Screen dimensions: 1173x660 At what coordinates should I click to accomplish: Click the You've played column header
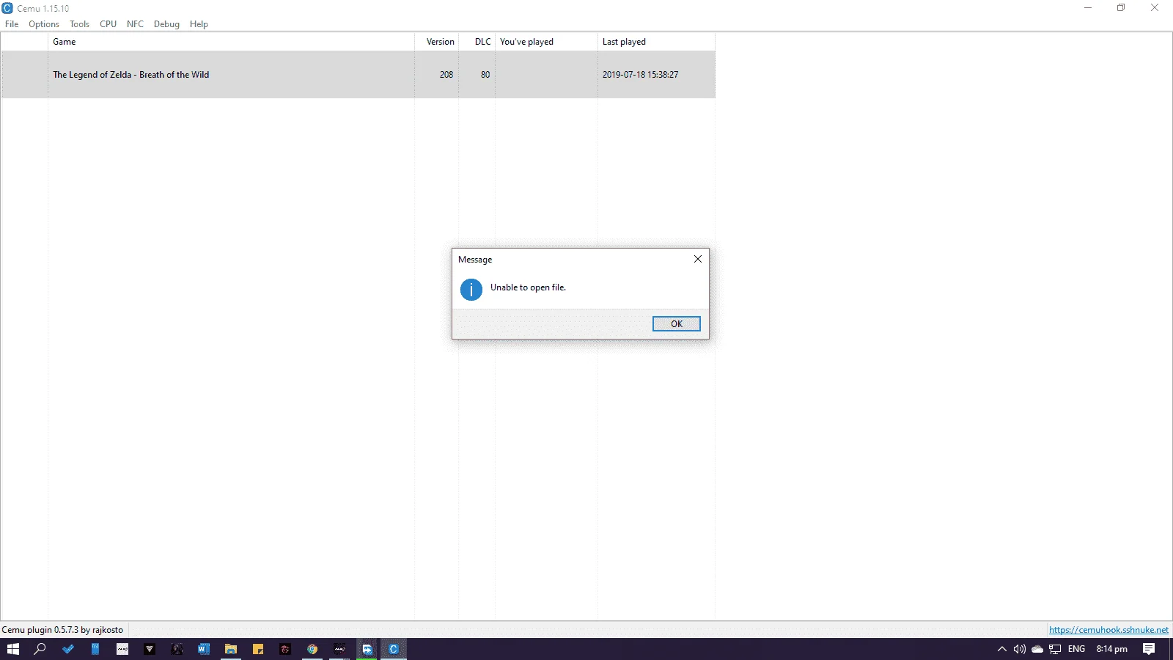click(x=546, y=42)
